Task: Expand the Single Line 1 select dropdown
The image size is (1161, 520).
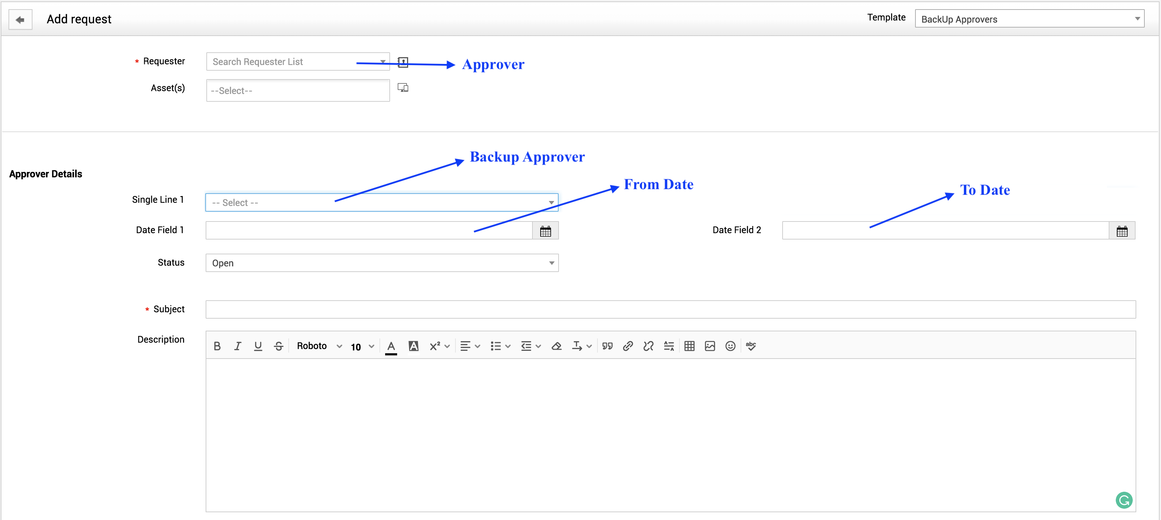Action: [381, 203]
